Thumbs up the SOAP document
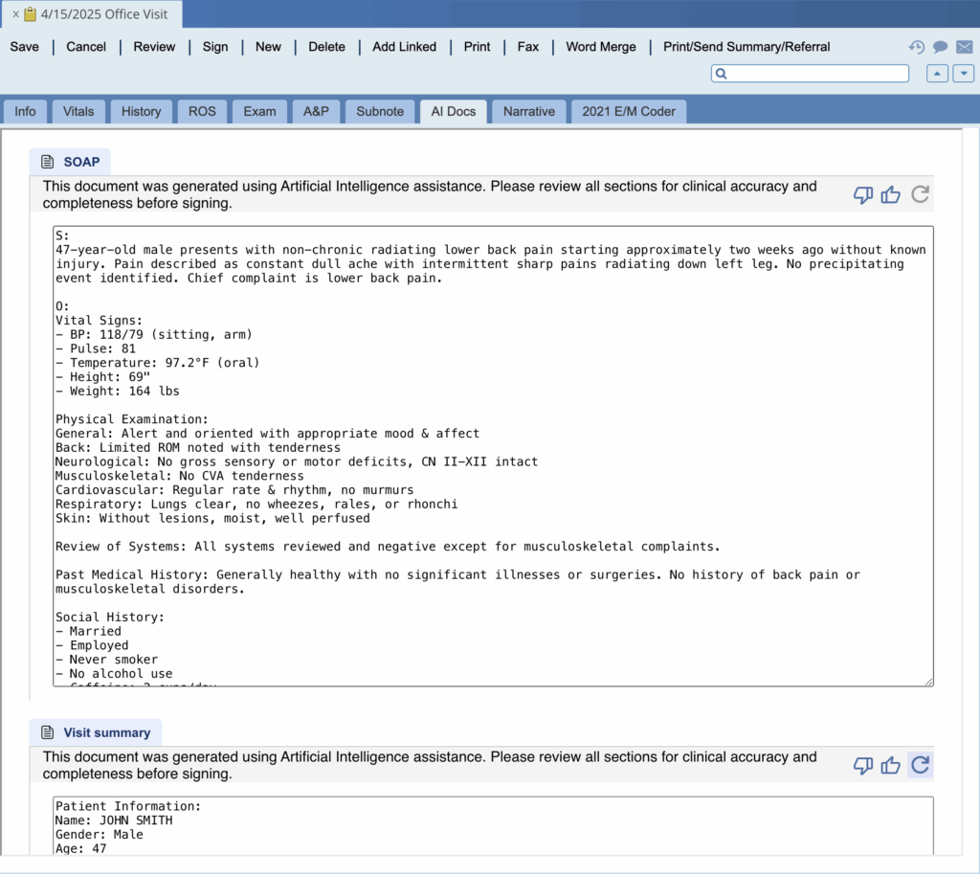This screenshot has width=980, height=876. point(891,194)
